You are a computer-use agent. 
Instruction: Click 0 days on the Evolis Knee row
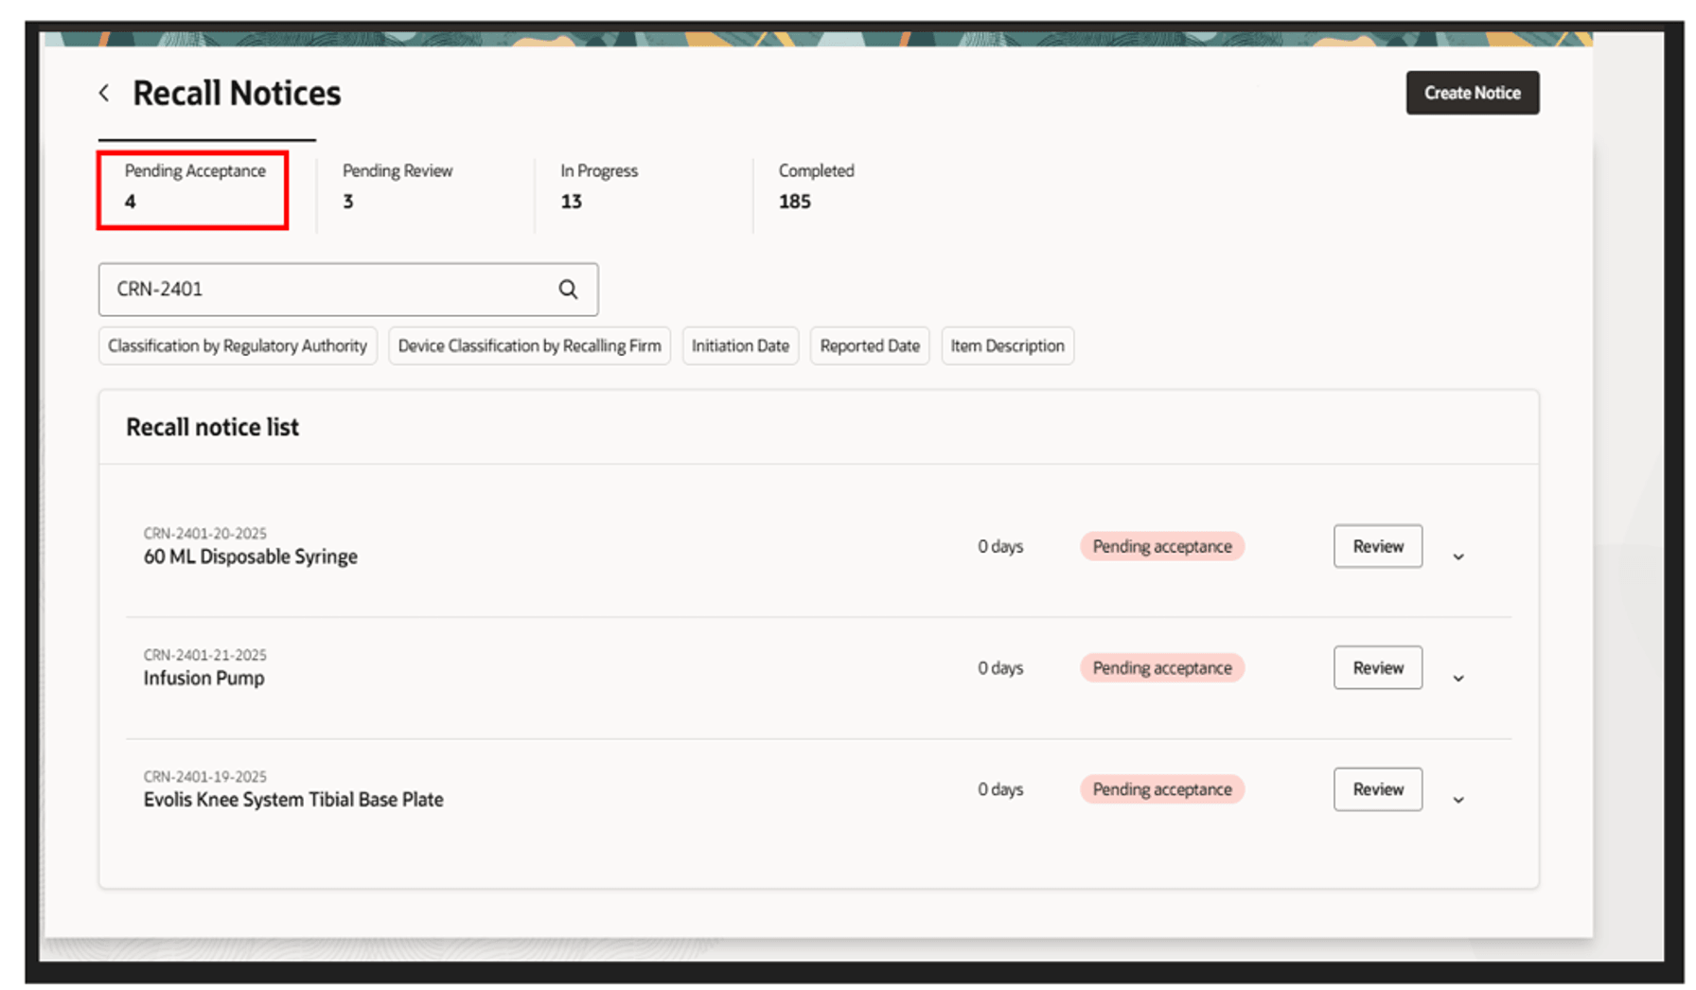click(x=1000, y=789)
